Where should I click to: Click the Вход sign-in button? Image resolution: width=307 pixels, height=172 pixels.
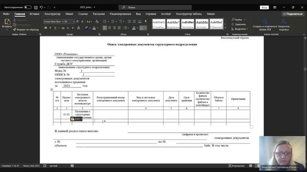(x=264, y=8)
